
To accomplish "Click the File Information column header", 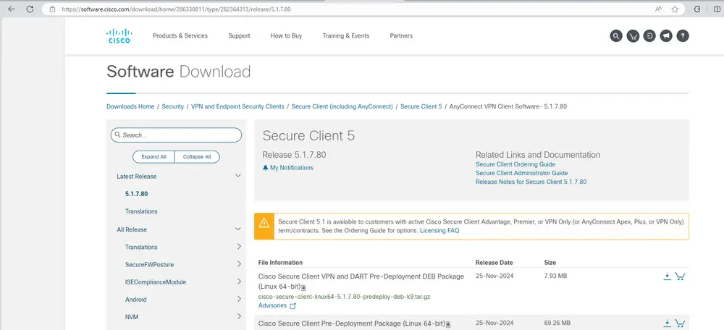I will [280, 262].
